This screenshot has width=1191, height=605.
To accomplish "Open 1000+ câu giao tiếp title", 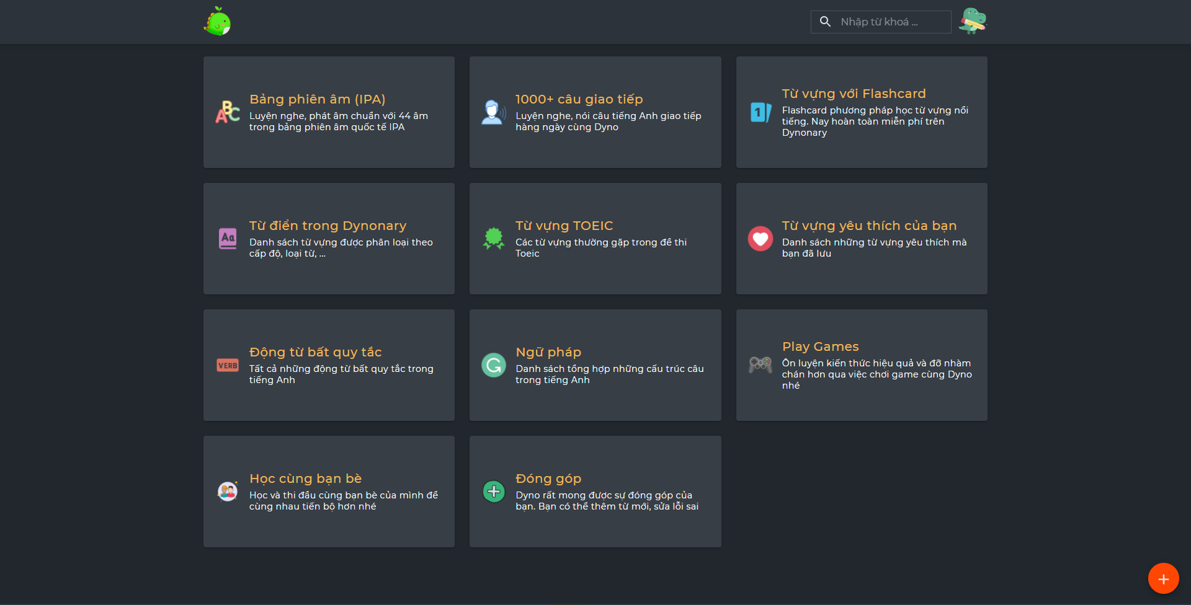I will coord(579,99).
